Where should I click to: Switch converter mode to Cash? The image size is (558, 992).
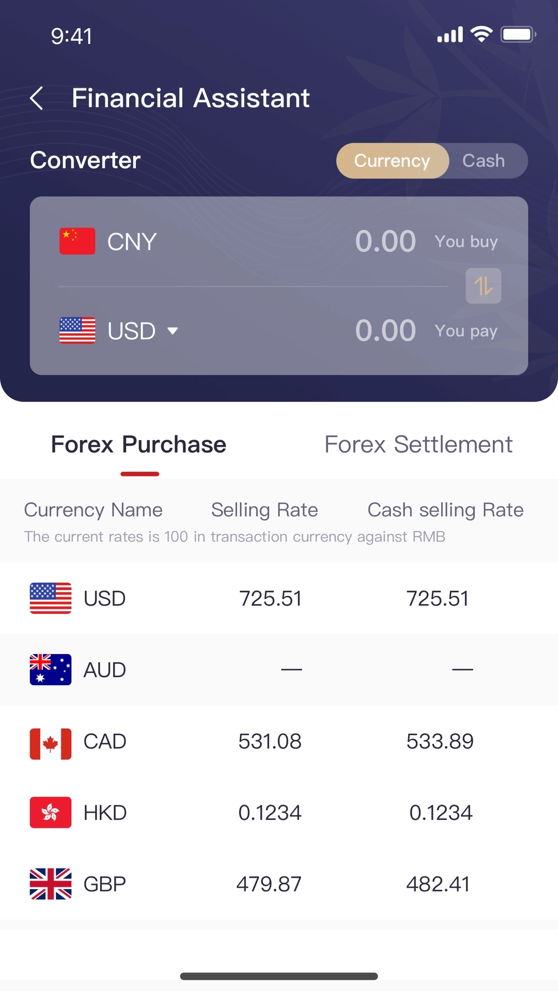tap(484, 161)
